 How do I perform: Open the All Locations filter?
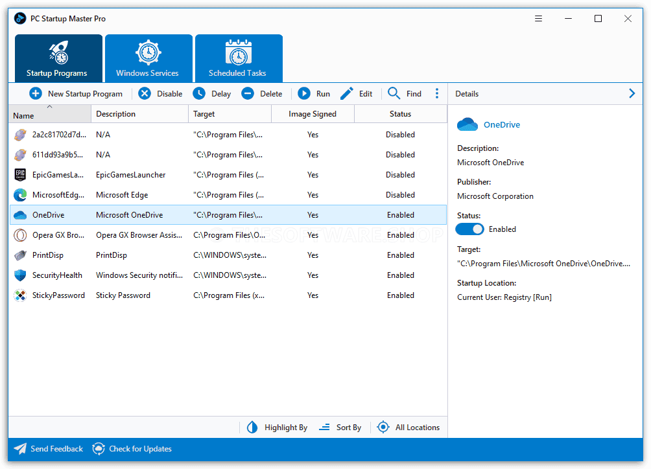[408, 428]
